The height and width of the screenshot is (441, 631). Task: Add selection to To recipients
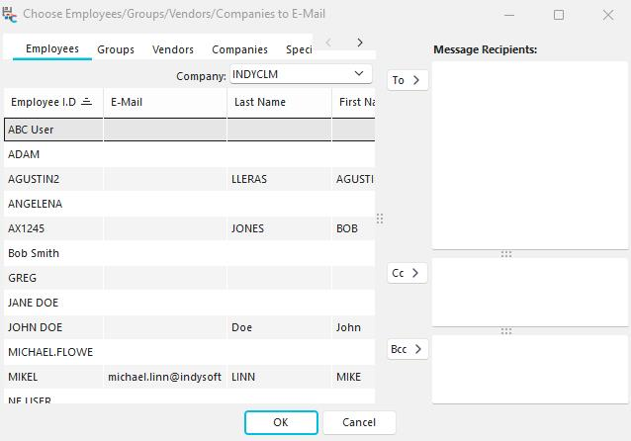407,80
